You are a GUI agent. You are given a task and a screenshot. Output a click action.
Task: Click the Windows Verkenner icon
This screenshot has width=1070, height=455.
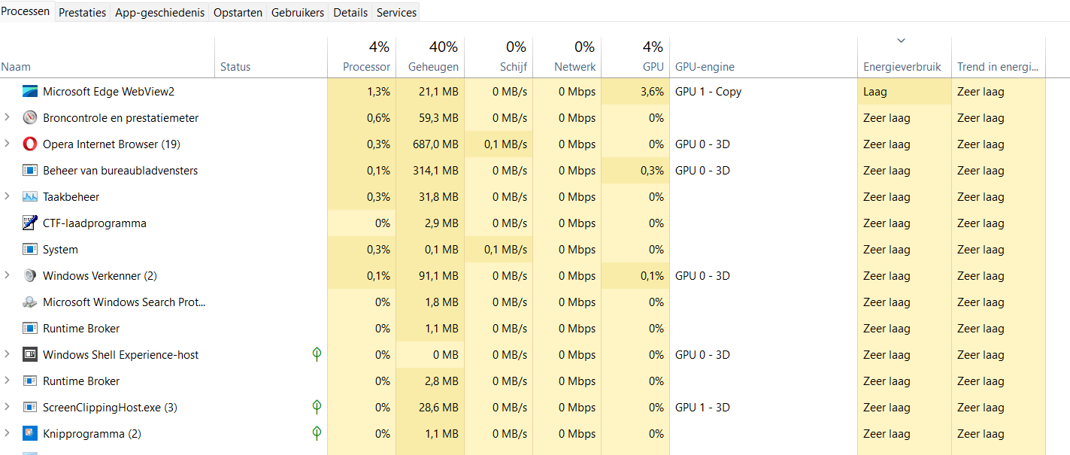click(29, 276)
